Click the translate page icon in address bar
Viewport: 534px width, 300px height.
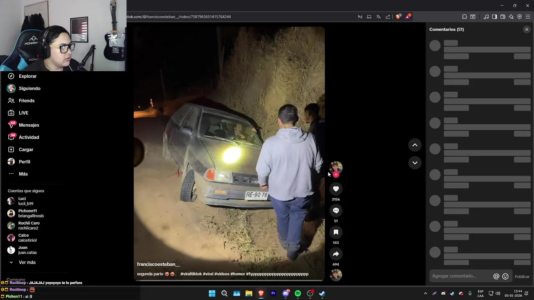[x=378, y=17]
